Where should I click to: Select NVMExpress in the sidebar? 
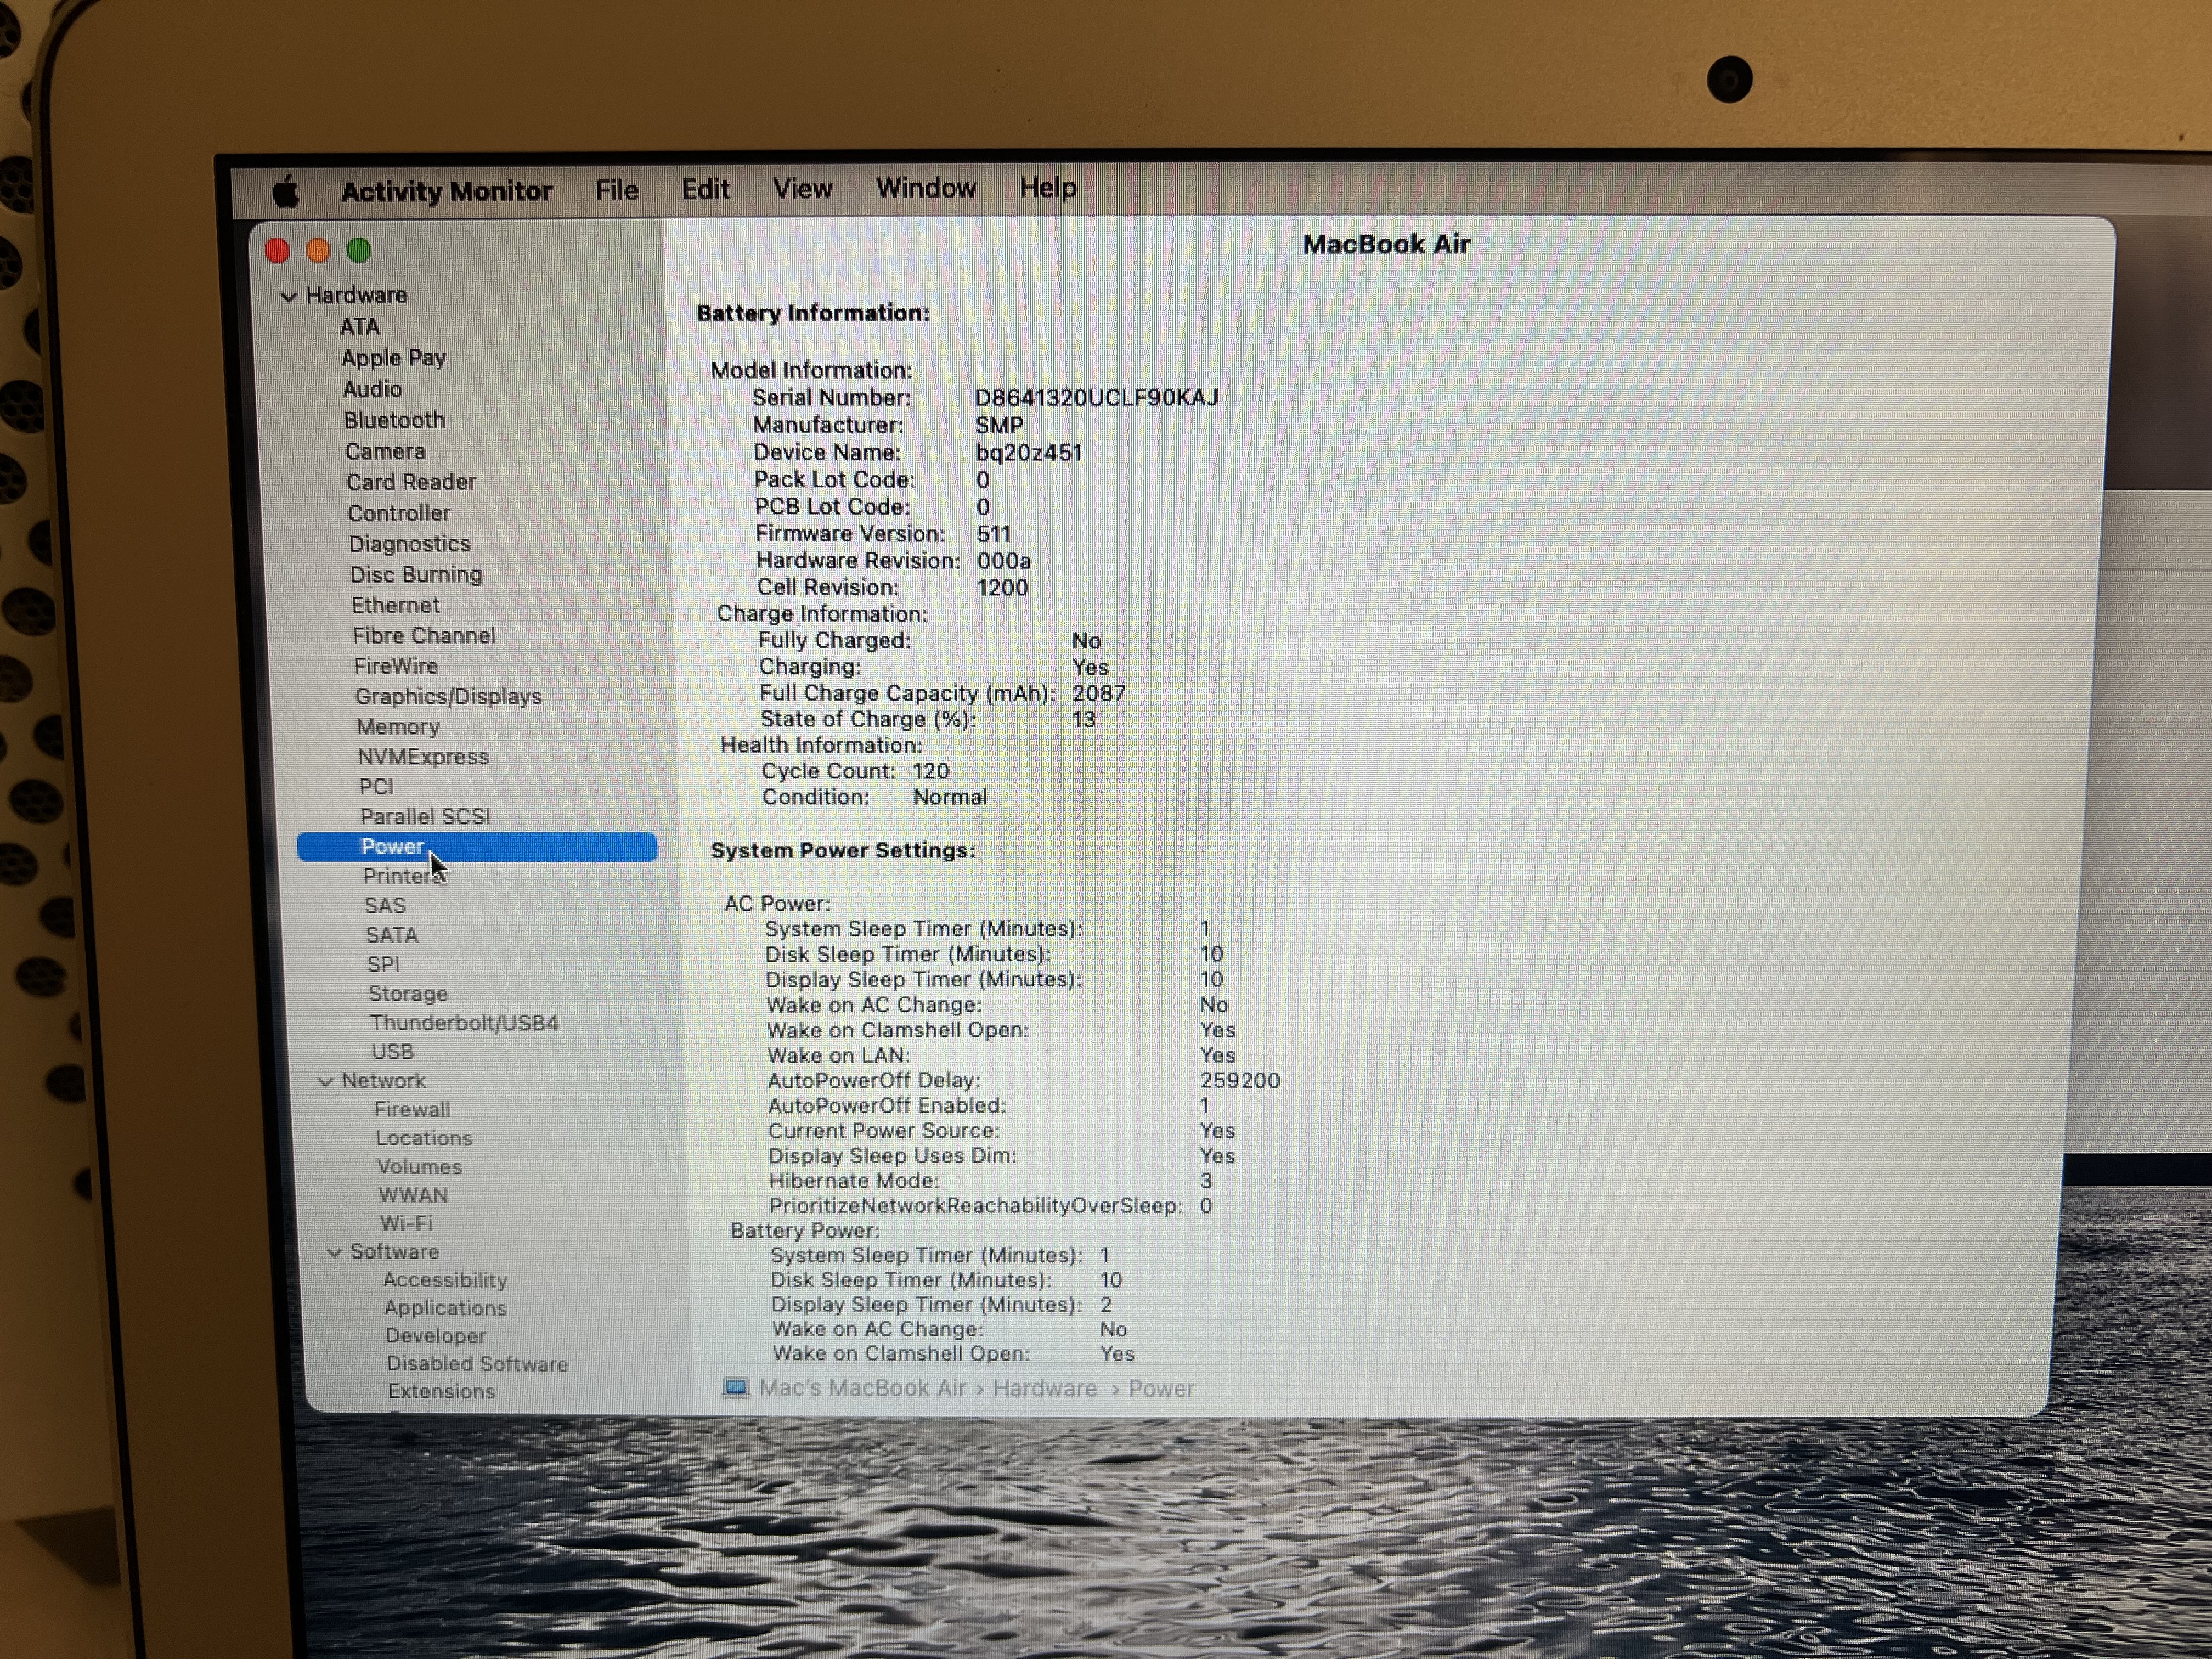pos(423,757)
